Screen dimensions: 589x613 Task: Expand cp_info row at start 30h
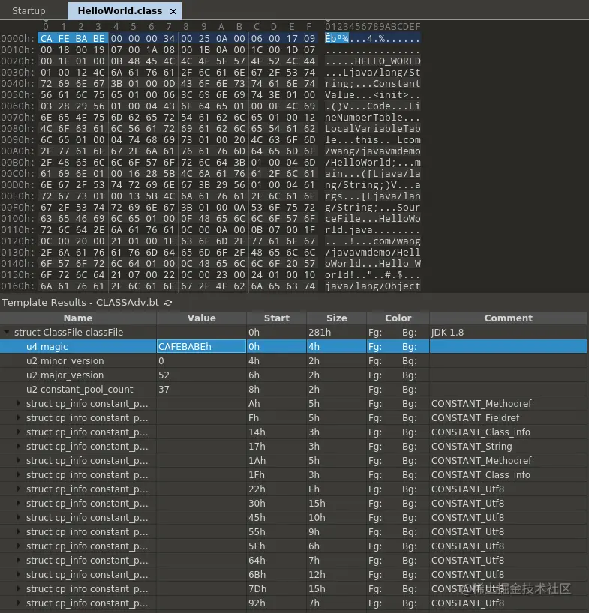(x=19, y=503)
